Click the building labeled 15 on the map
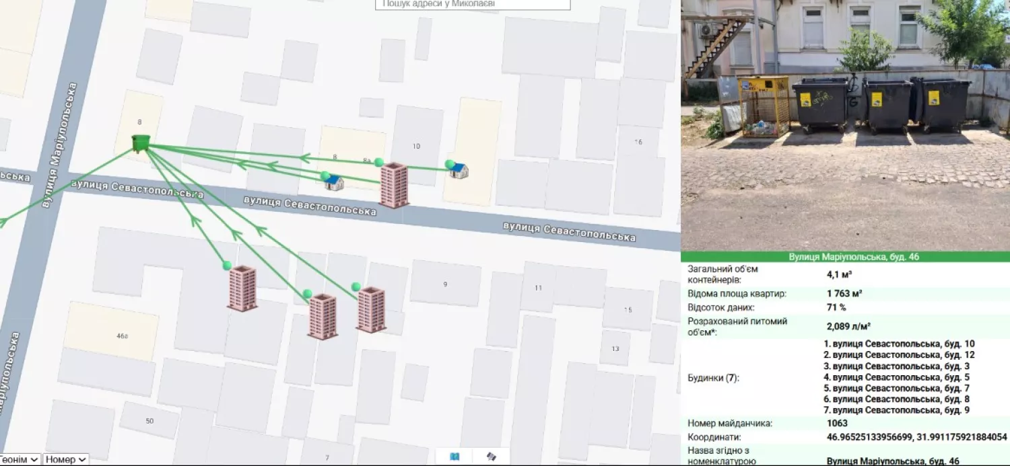The width and height of the screenshot is (1010, 466). [x=628, y=309]
